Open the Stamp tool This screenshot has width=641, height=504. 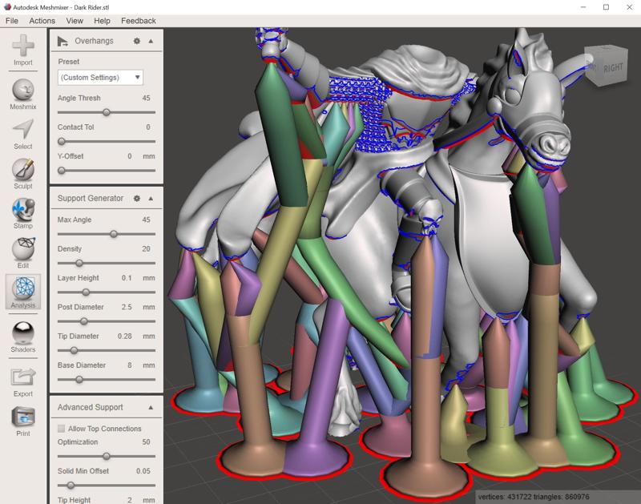[x=22, y=210]
